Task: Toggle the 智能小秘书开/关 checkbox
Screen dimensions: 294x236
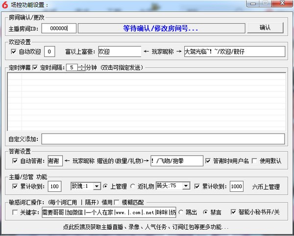Action: pos(233,212)
